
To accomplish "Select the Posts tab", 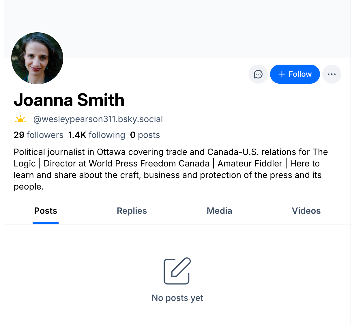I will [46, 211].
